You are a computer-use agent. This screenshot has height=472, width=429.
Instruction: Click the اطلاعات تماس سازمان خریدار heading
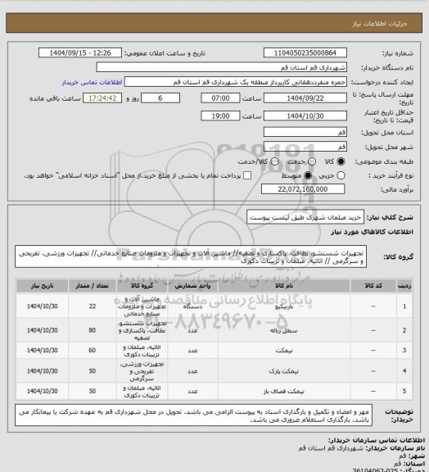point(377,440)
